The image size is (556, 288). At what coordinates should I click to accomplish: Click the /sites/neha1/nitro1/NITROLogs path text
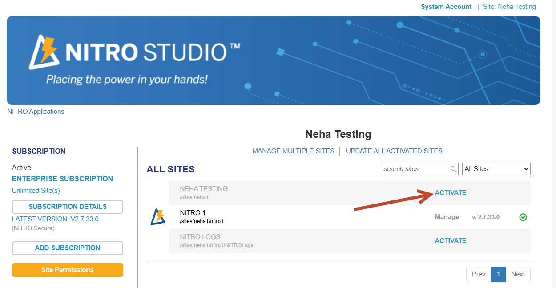217,245
